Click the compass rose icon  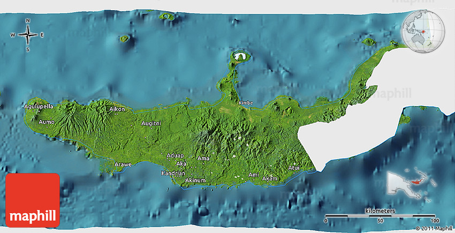pos(28,35)
